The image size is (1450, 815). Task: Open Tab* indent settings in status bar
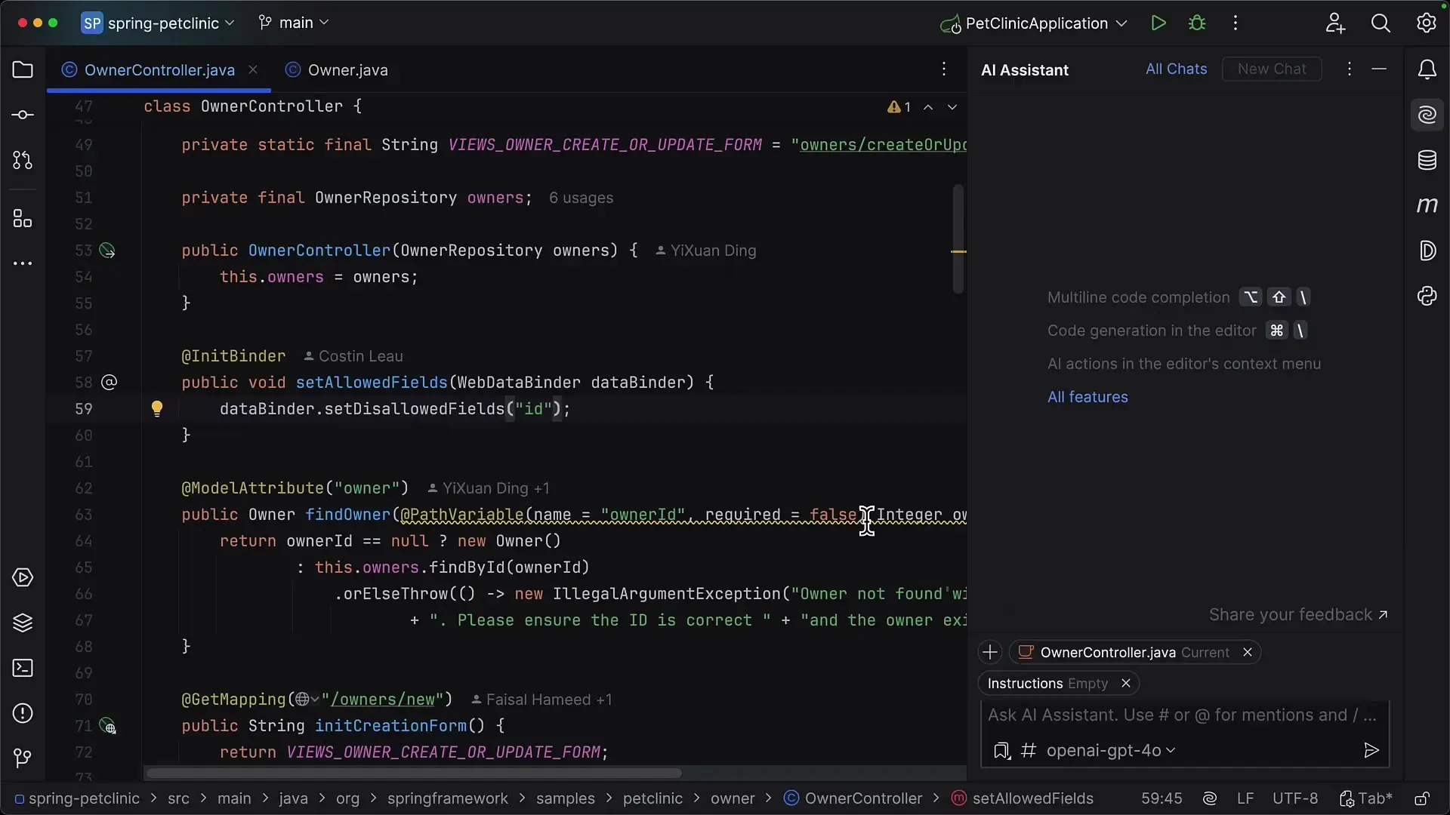tap(1366, 798)
